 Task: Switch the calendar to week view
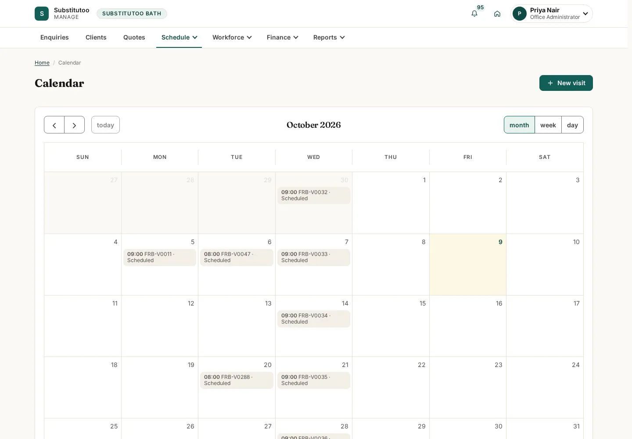[x=548, y=125]
